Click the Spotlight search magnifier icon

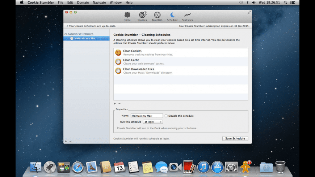[x=285, y=3]
